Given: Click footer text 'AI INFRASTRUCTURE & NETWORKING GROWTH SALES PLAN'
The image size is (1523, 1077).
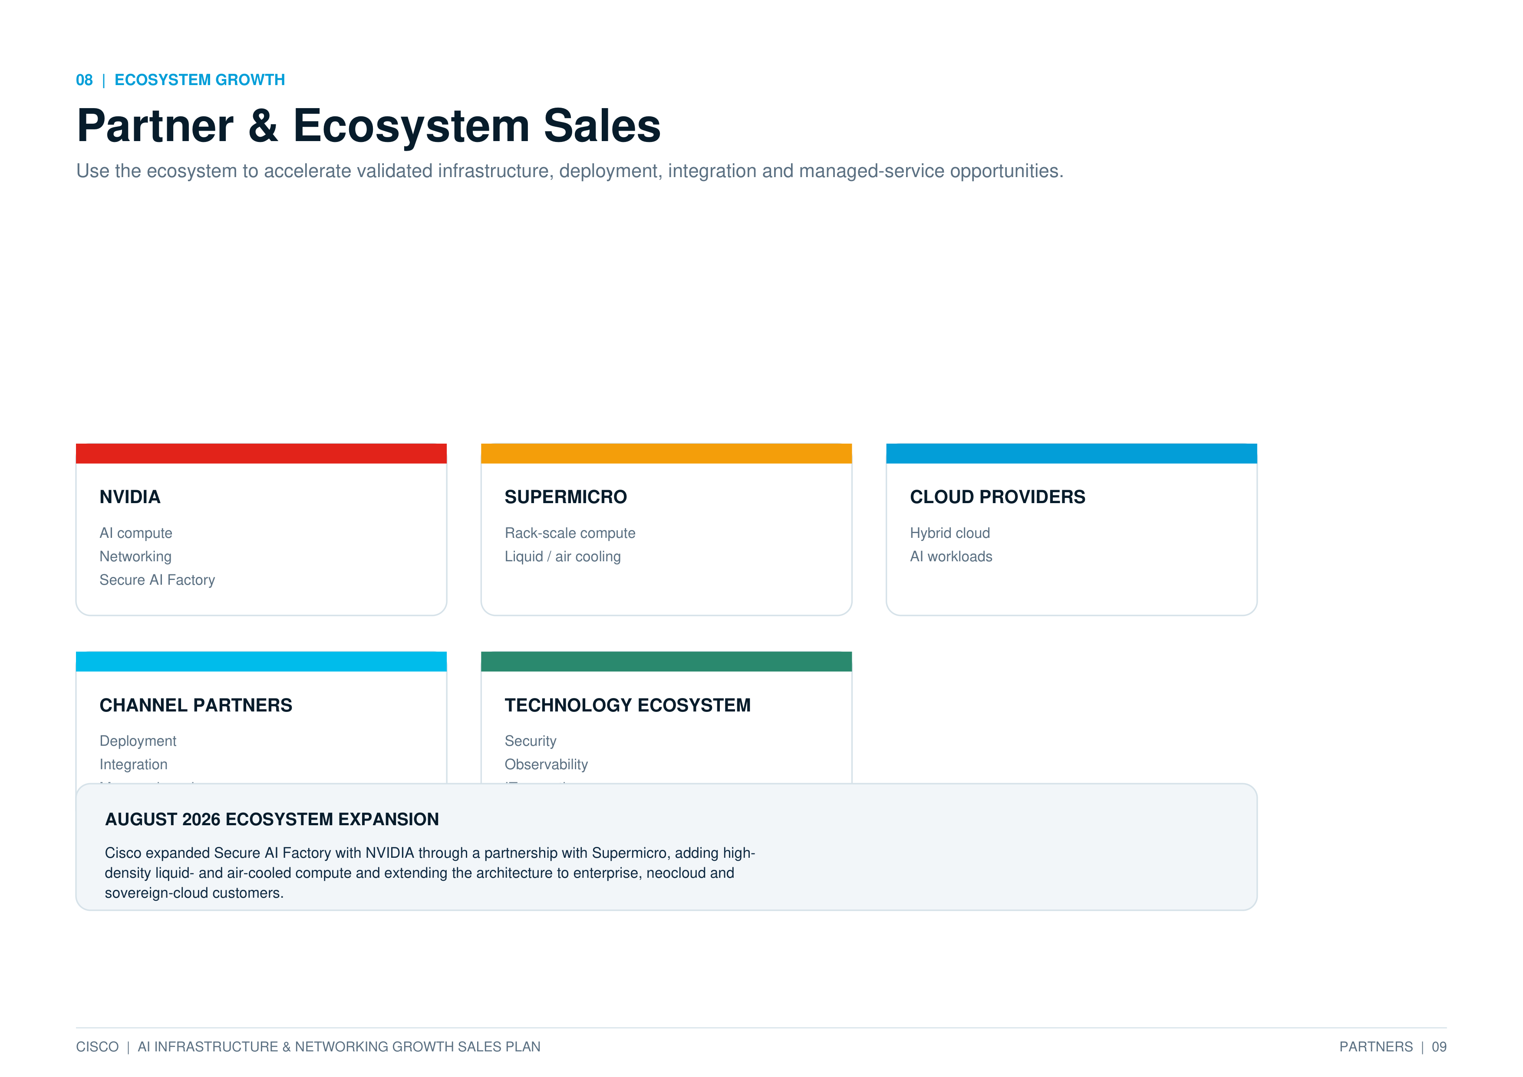Looking at the screenshot, I should coord(339,1047).
